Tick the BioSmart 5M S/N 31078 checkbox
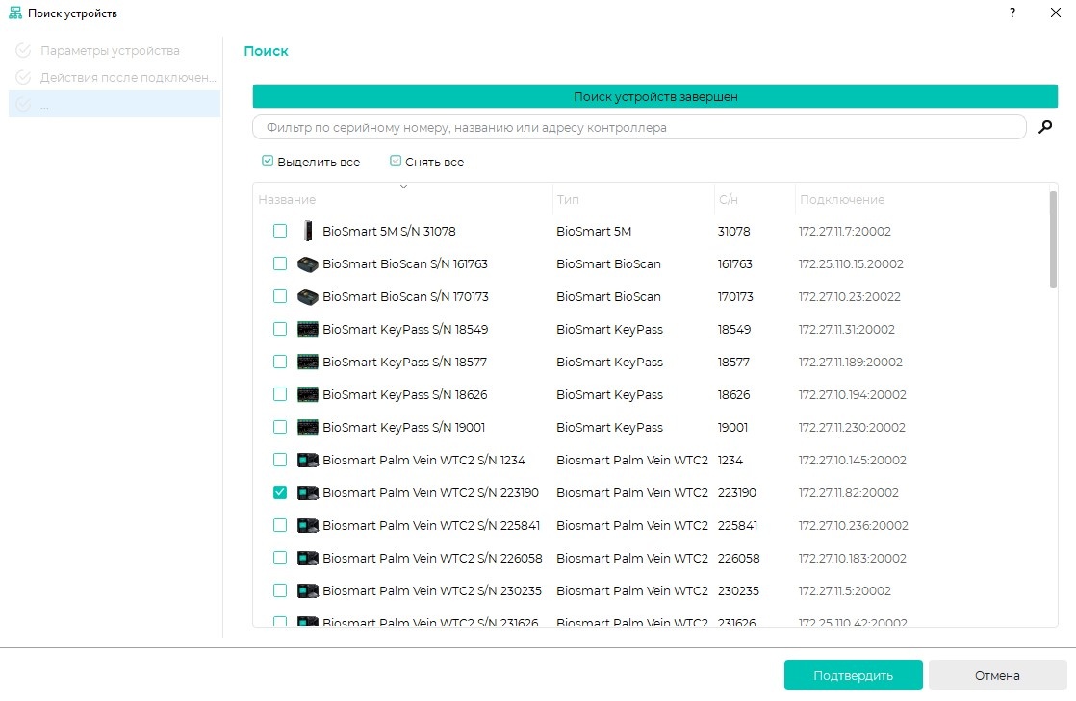 280,231
